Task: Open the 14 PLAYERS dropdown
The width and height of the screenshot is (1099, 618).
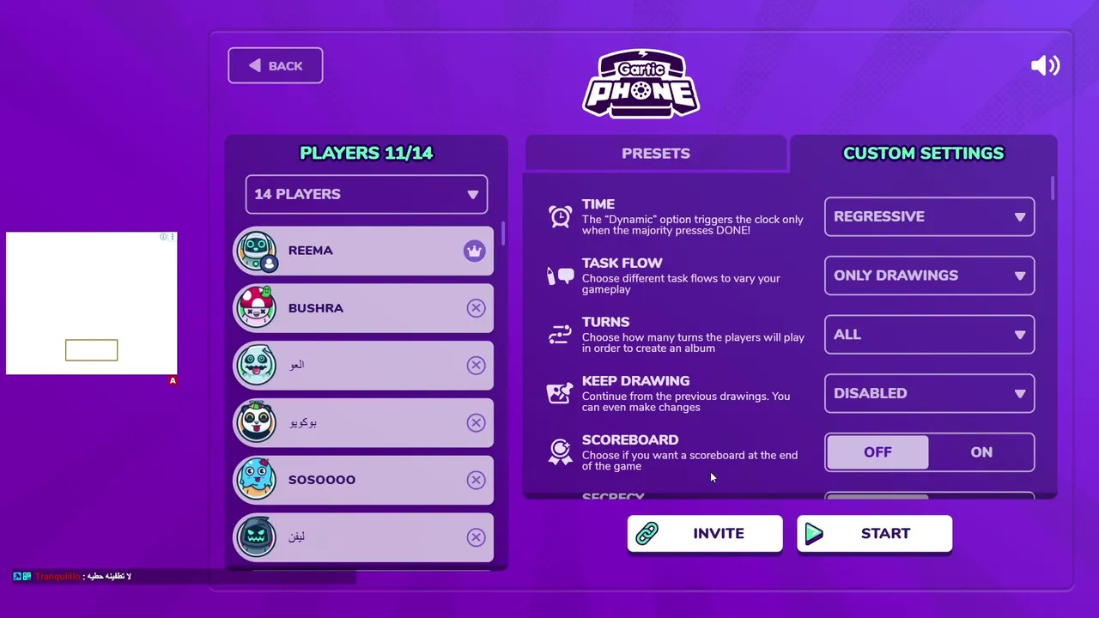Action: 367,194
